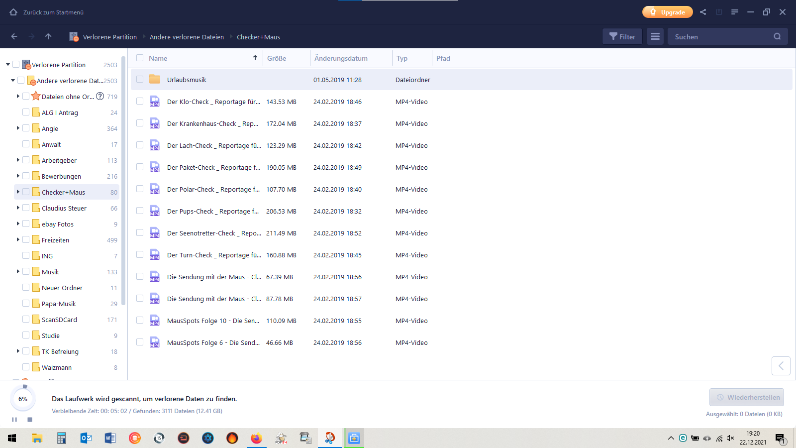Click the MP4 icon of MausSpots Folge 10
The width and height of the screenshot is (796, 448).
pyautogui.click(x=155, y=320)
